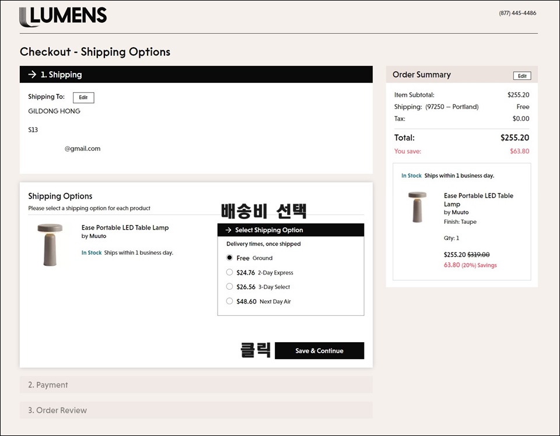Click In Stock status under the lamp in Shipping Options
This screenshot has height=436, width=560.
click(92, 252)
